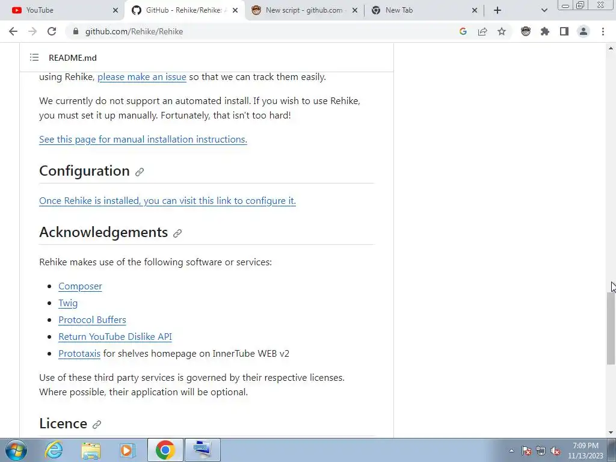This screenshot has width=616, height=462.
Task: Open the Windows Start menu orb
Action: click(16, 450)
